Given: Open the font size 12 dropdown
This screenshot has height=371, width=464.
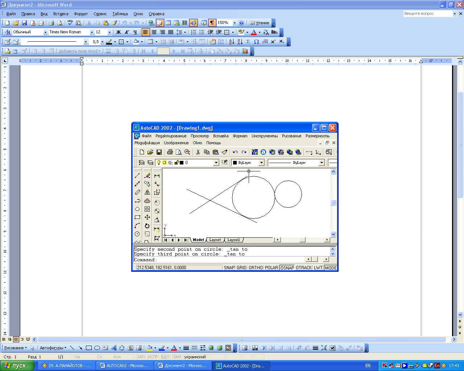Looking at the screenshot, I should (110, 32).
